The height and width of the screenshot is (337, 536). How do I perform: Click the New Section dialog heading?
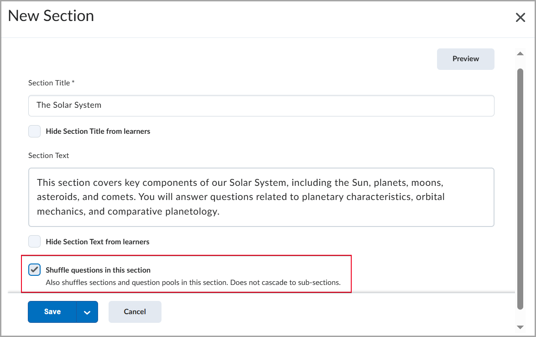click(x=51, y=16)
